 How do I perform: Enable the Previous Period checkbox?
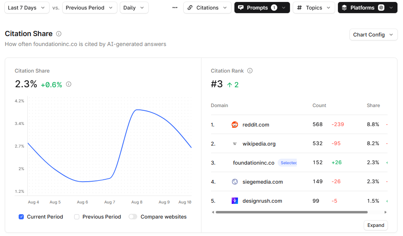click(77, 217)
